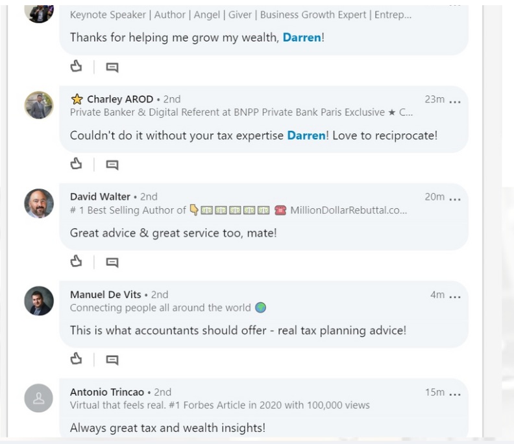Like Manuel De Vits' comment
This screenshot has height=444, width=514.
click(77, 358)
